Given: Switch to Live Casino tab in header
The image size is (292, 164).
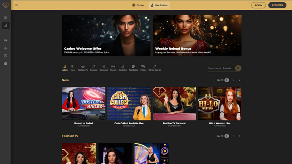Looking at the screenshot, I should tap(159, 5).
